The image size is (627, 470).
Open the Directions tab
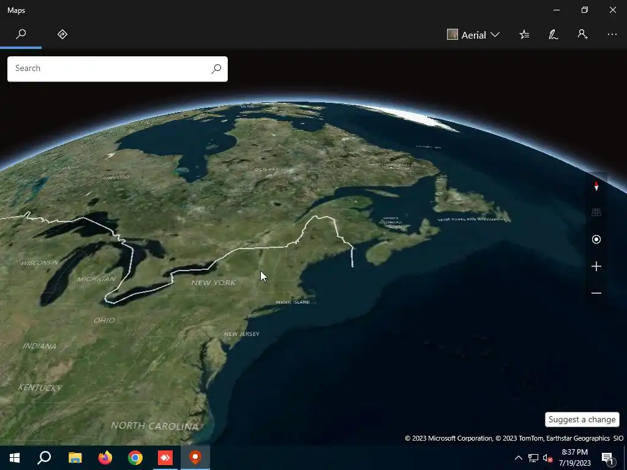tap(62, 34)
